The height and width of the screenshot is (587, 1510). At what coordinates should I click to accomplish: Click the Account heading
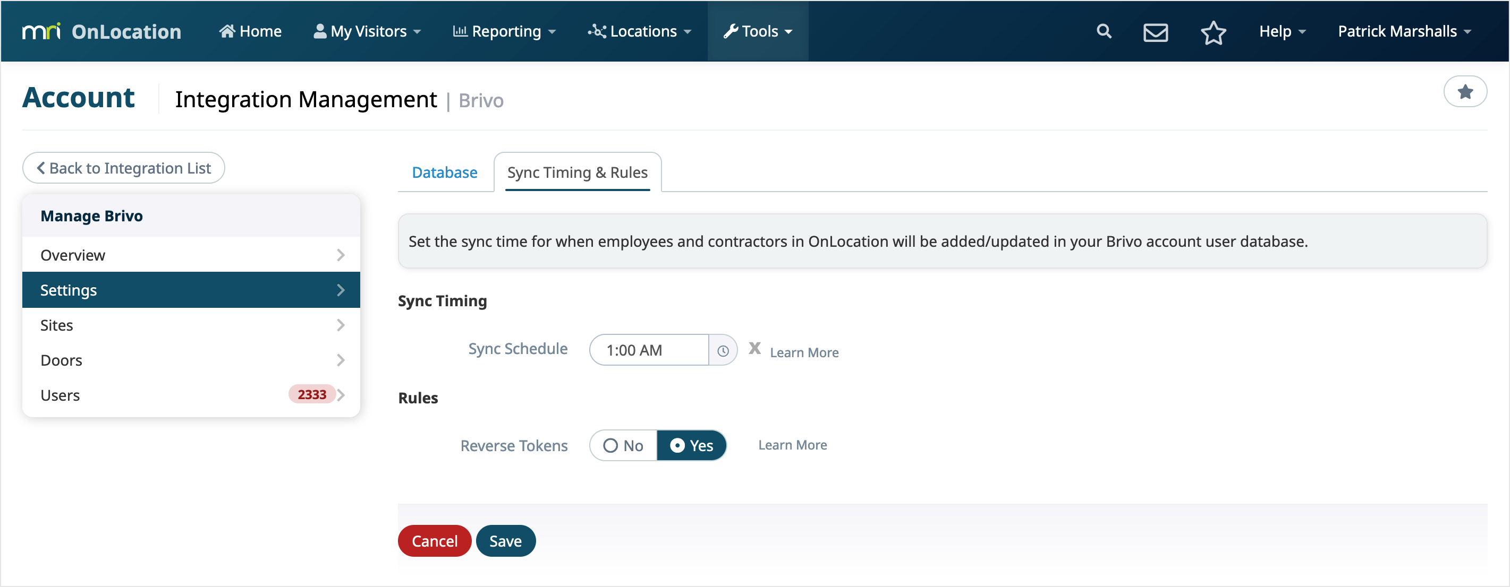(x=79, y=97)
